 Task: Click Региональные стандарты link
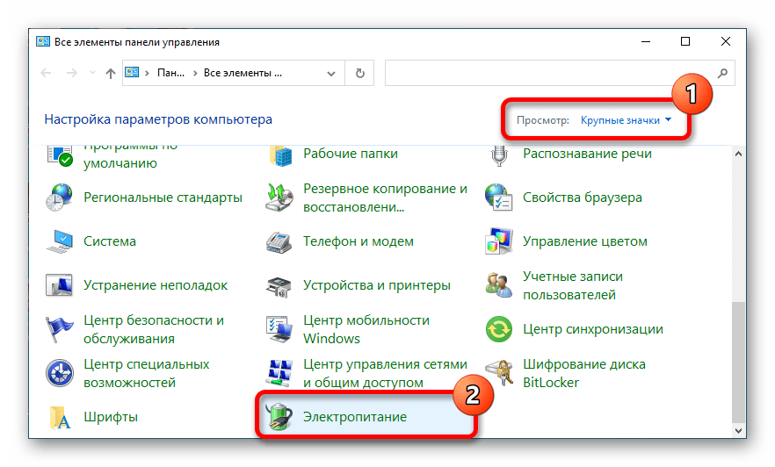(163, 198)
